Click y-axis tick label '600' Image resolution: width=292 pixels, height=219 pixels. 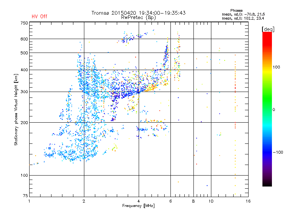(24, 39)
